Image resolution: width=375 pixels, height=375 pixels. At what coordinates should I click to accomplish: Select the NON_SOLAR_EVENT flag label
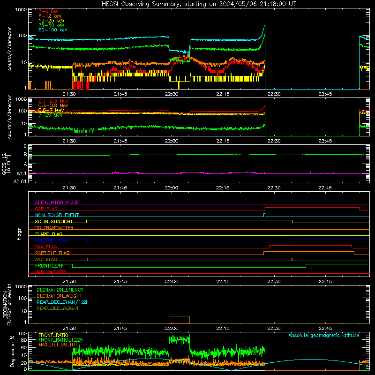tap(57, 215)
